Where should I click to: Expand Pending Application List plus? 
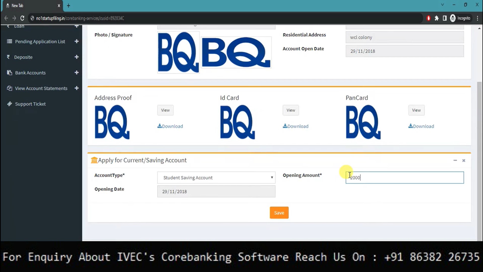point(77,41)
